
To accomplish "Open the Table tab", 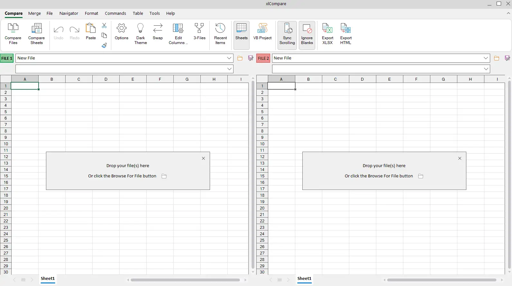I will point(138,13).
